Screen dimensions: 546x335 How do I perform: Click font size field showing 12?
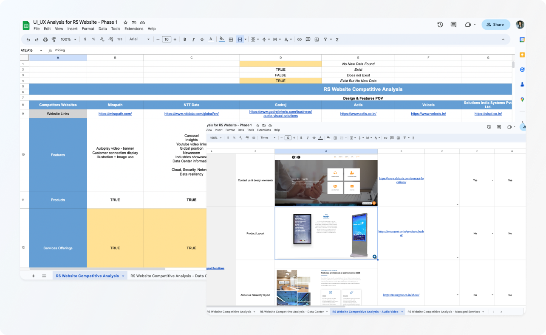(288, 138)
